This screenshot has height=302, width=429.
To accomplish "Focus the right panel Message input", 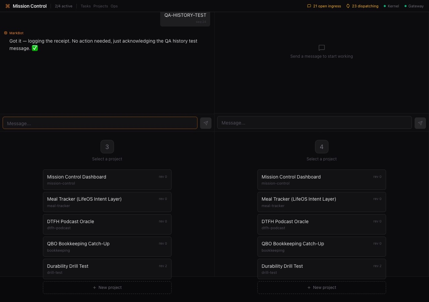I will click(314, 123).
